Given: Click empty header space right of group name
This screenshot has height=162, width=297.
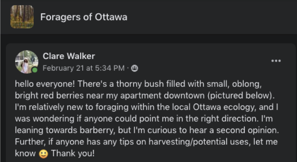Looking at the screenshot, I should tap(209, 17).
